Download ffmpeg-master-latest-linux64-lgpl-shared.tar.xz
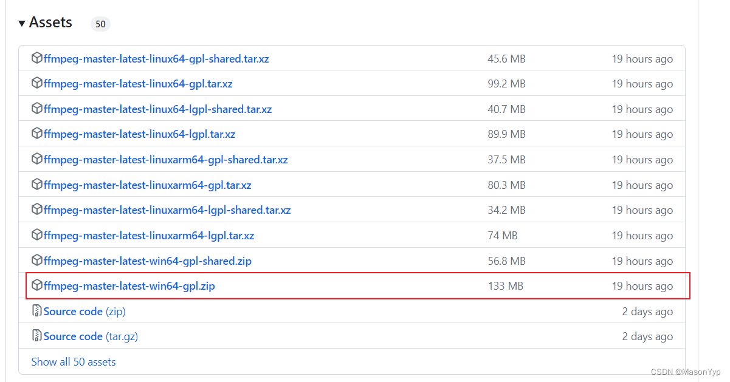730x382 pixels. [x=157, y=109]
